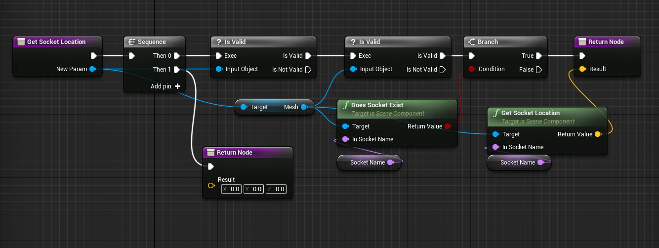Click the Input Object pin on the Is Valid node beside Branch
The width and height of the screenshot is (659, 248).
coord(353,69)
